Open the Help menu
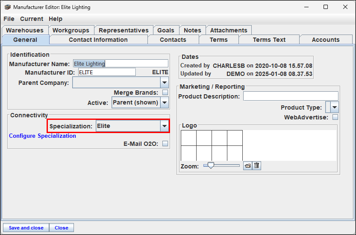Screen dimensions: 356x235 pos(56,19)
